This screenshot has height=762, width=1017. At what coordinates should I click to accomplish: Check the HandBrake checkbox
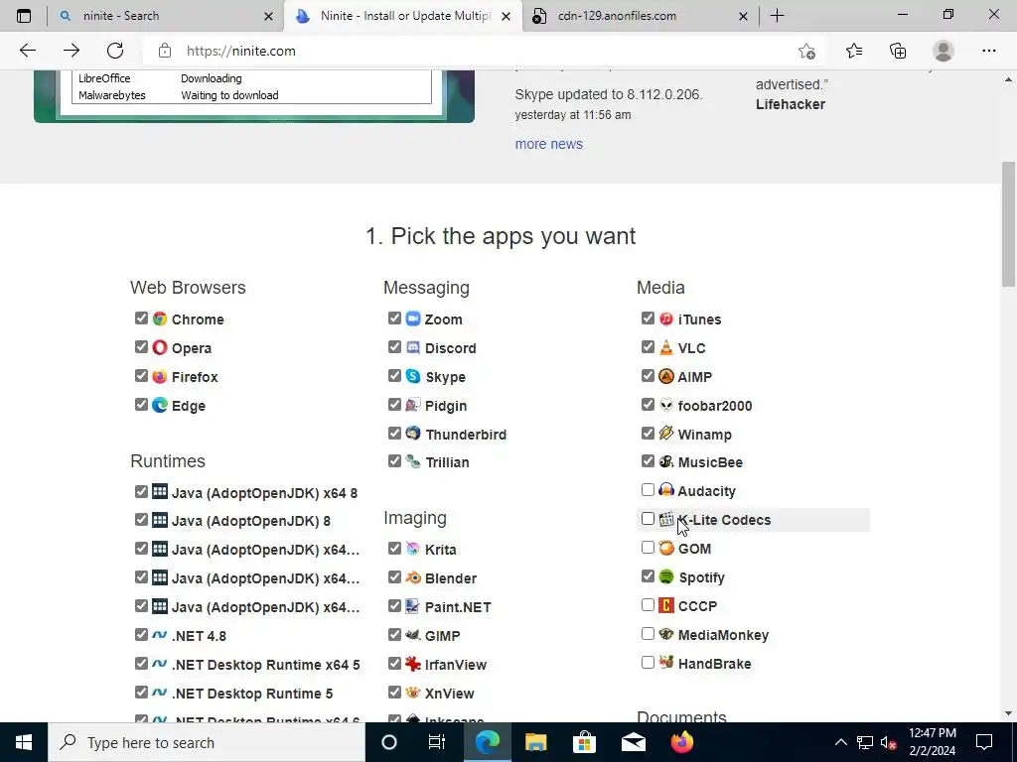coord(648,662)
